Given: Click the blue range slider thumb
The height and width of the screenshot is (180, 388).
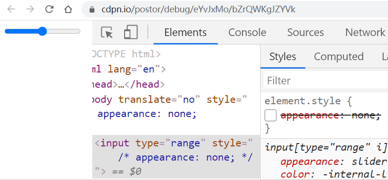Looking at the screenshot, I should coord(43,31).
